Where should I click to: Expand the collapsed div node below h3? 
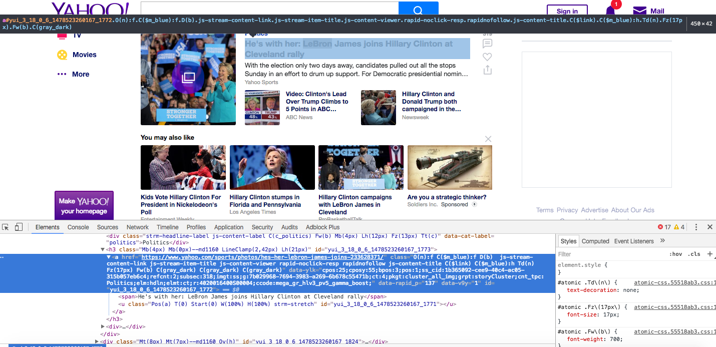click(x=103, y=326)
